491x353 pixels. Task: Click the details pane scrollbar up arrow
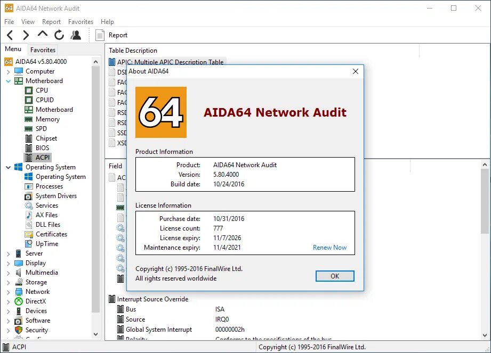tap(485, 165)
